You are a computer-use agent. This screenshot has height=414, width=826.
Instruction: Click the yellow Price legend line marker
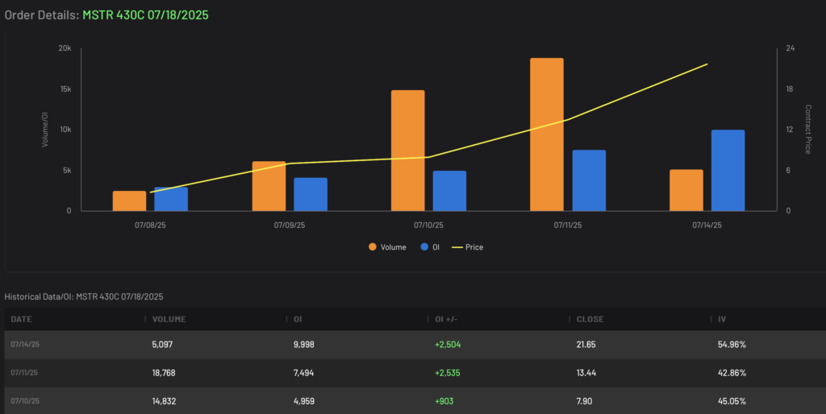[x=457, y=247]
